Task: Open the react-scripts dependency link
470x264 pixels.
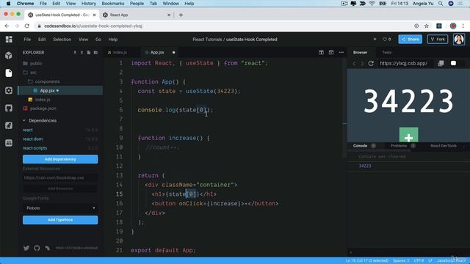Action: pyautogui.click(x=35, y=148)
